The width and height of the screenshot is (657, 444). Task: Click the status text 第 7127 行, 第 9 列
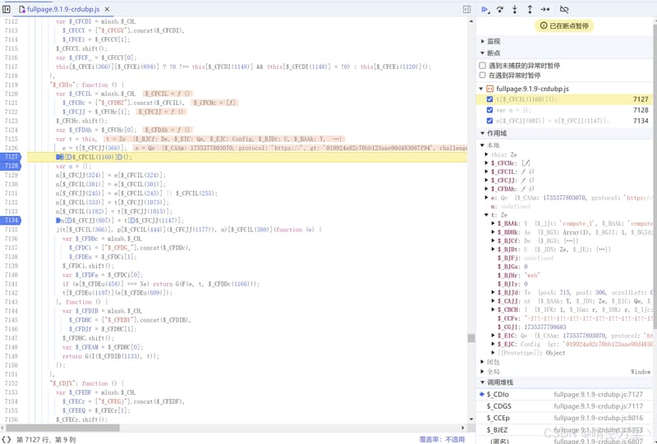coord(46,439)
